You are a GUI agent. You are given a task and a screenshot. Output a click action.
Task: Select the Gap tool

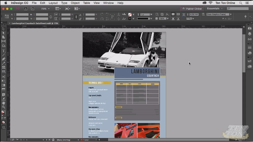pos(4,41)
